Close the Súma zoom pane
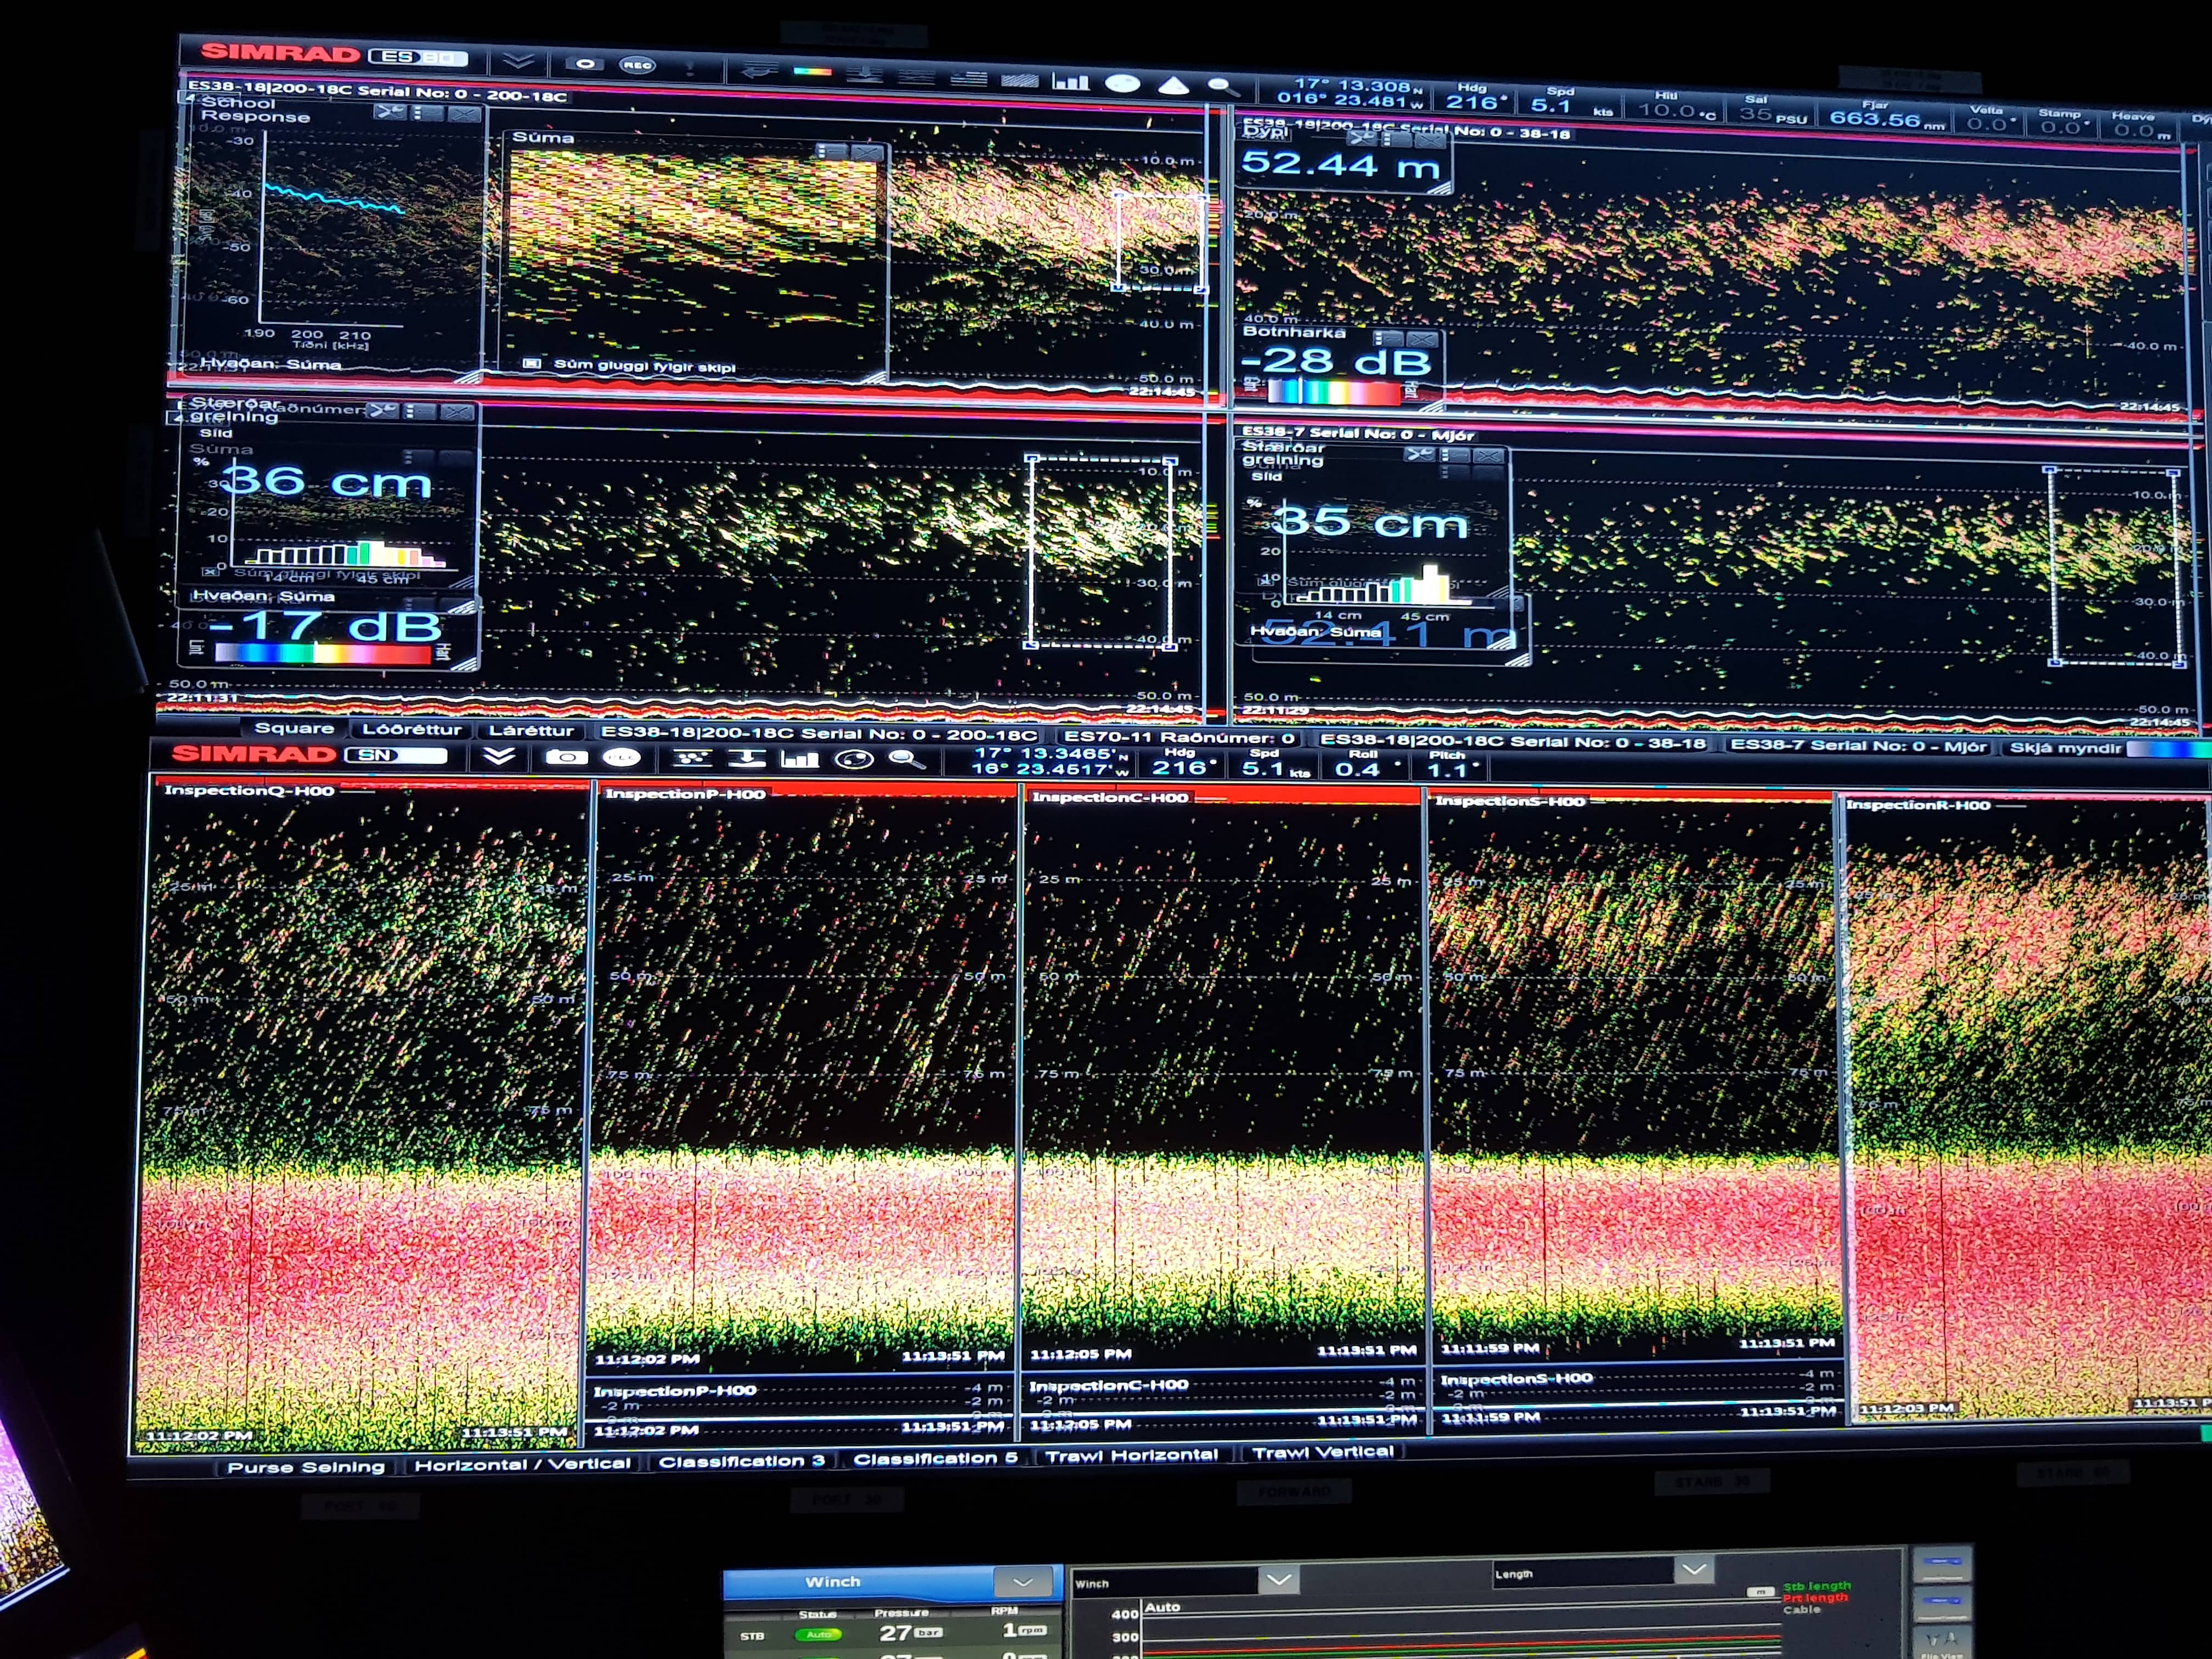 tap(867, 152)
